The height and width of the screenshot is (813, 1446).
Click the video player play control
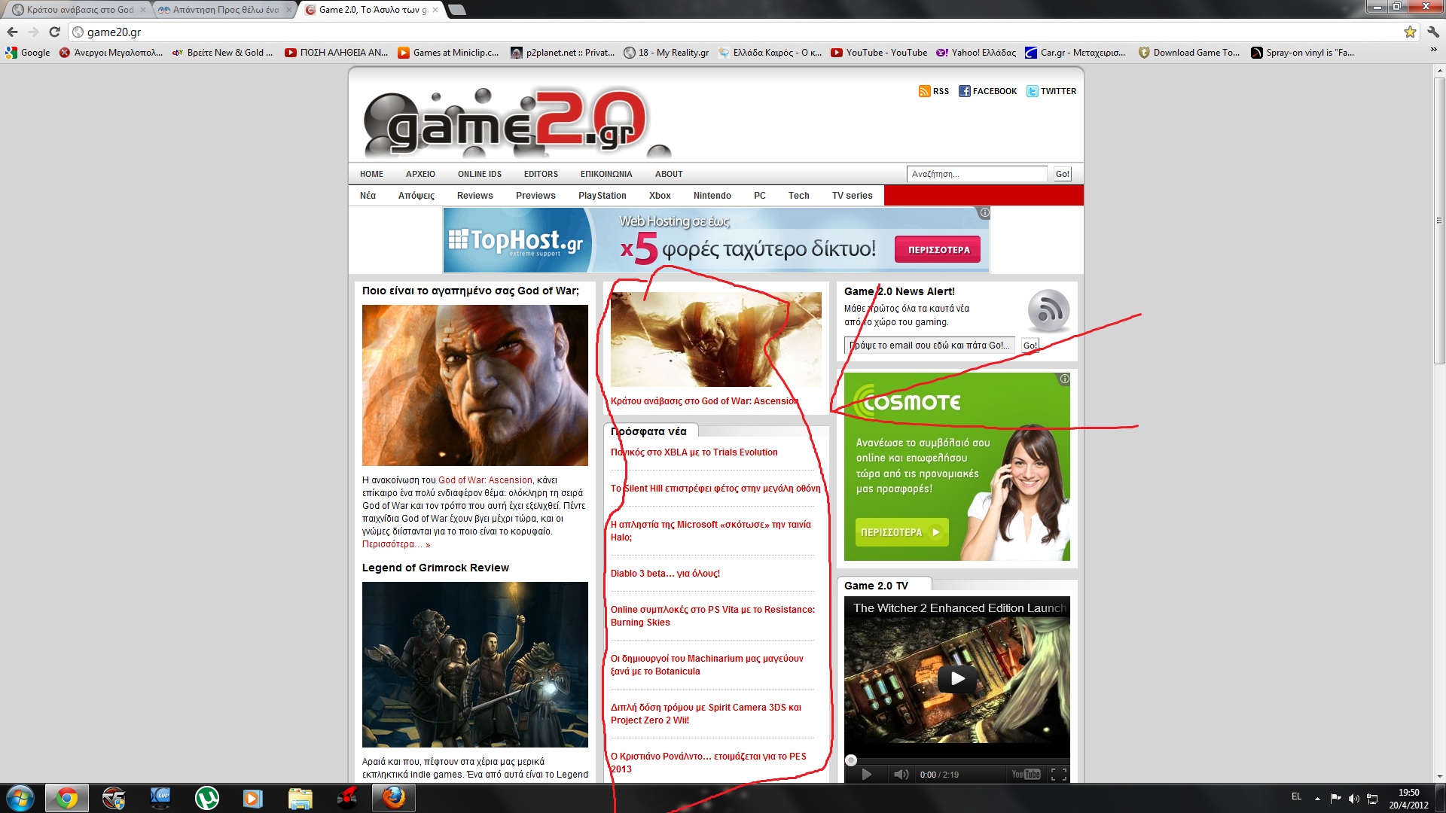click(866, 774)
